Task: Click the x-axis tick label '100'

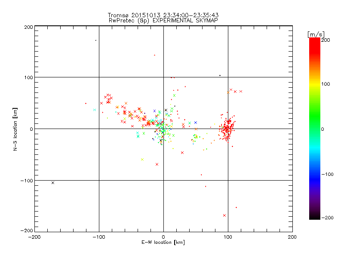Action: tap(228, 237)
